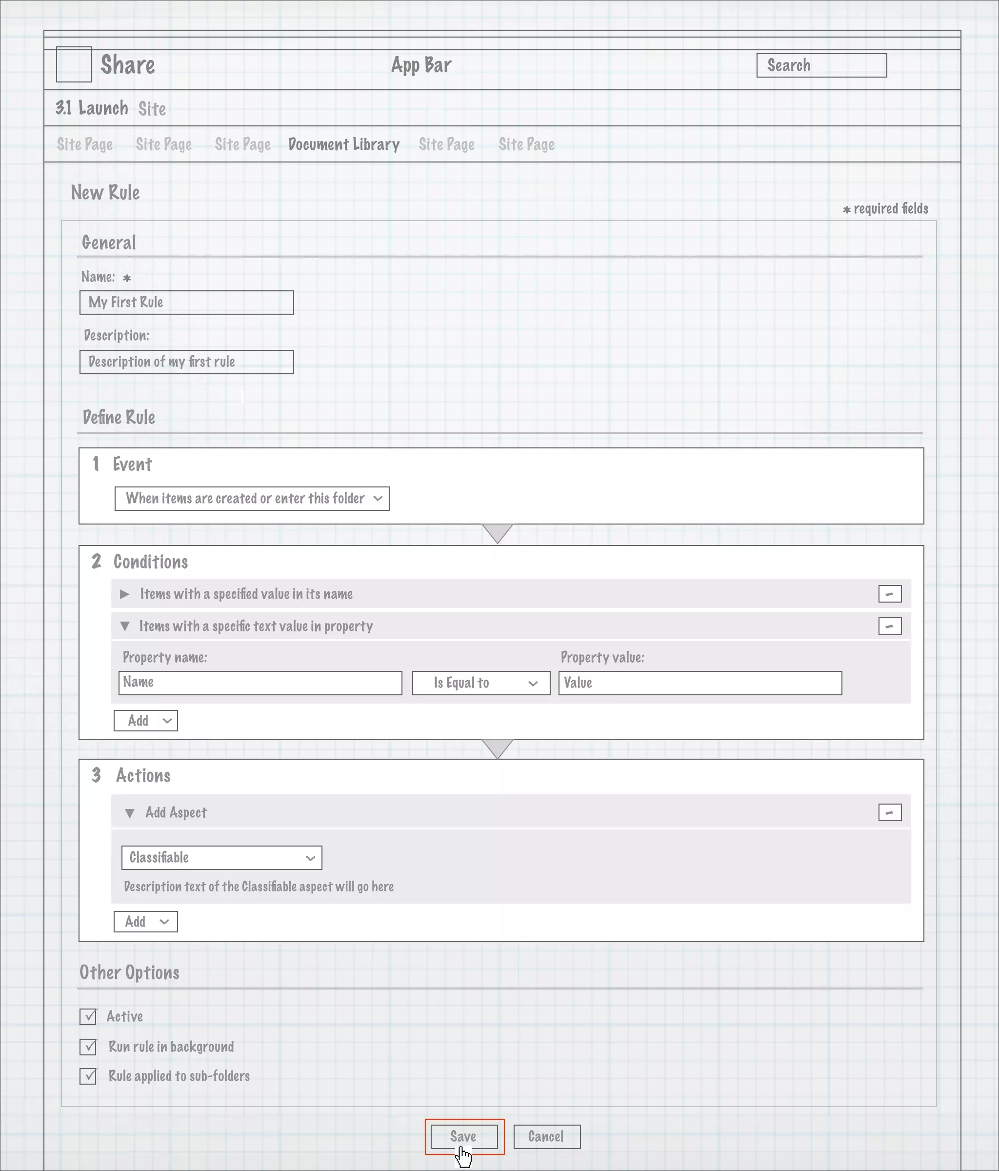Collapse 'Items with a specific text value' condition

[125, 626]
